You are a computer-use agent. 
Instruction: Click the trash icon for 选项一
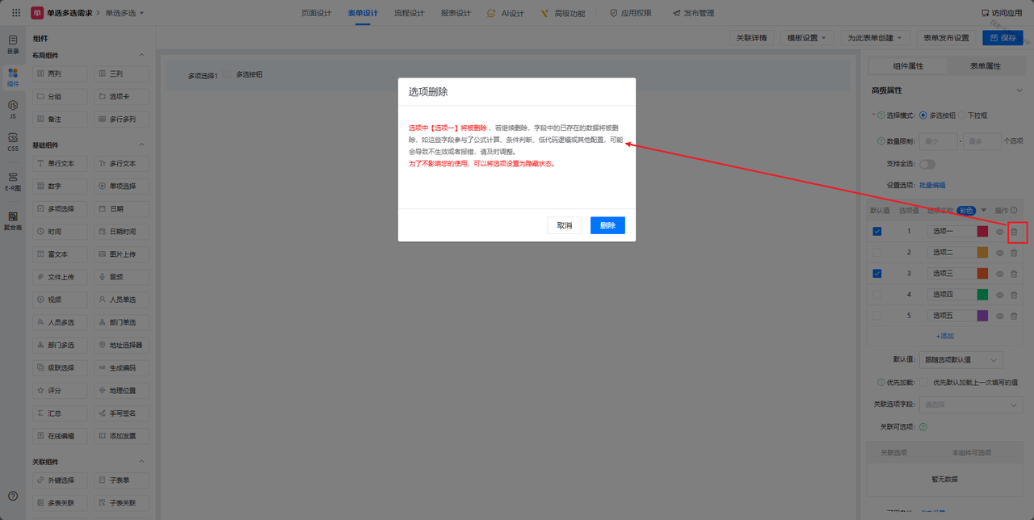tap(1014, 232)
